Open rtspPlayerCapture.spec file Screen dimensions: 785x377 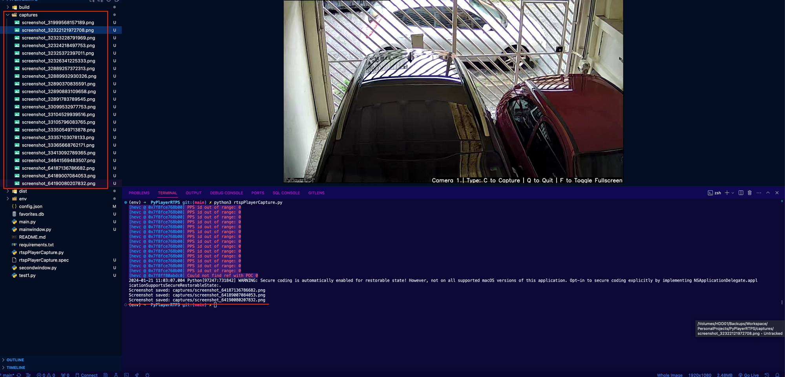(44, 260)
